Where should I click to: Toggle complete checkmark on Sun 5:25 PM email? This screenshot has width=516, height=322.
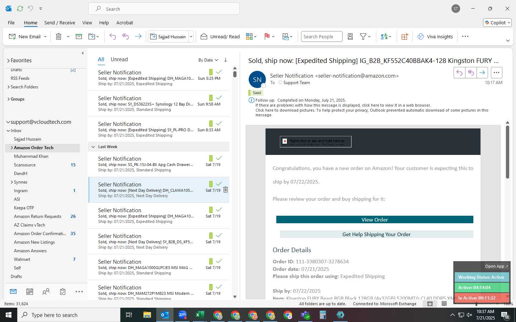click(219, 72)
